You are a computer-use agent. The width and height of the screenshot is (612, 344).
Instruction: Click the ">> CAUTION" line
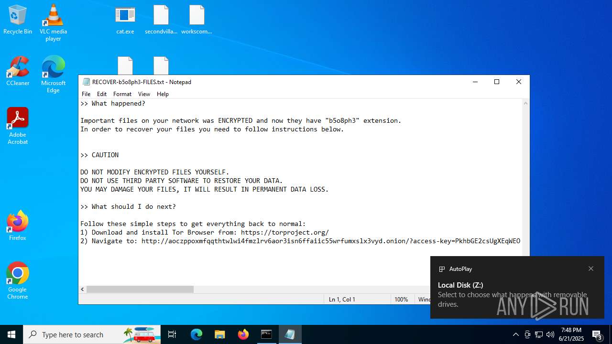pos(99,155)
